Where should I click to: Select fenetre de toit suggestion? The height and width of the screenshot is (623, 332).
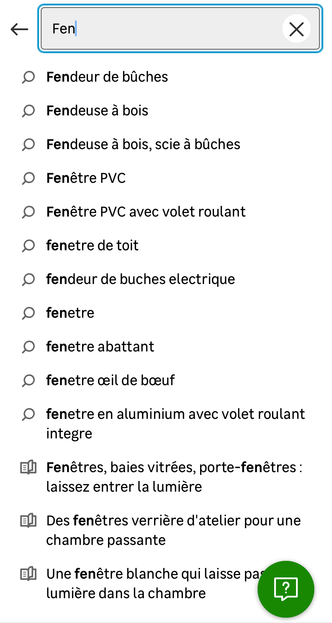(x=92, y=246)
